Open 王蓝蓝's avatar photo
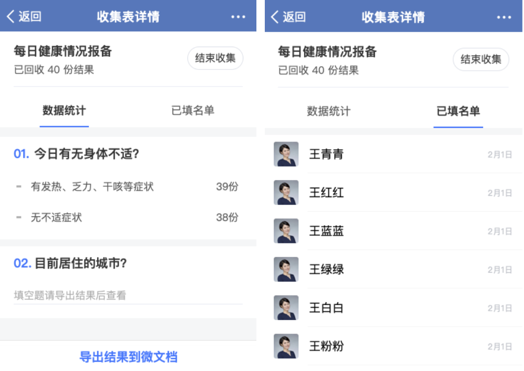Viewport: 524px width, 371px height. tap(286, 231)
